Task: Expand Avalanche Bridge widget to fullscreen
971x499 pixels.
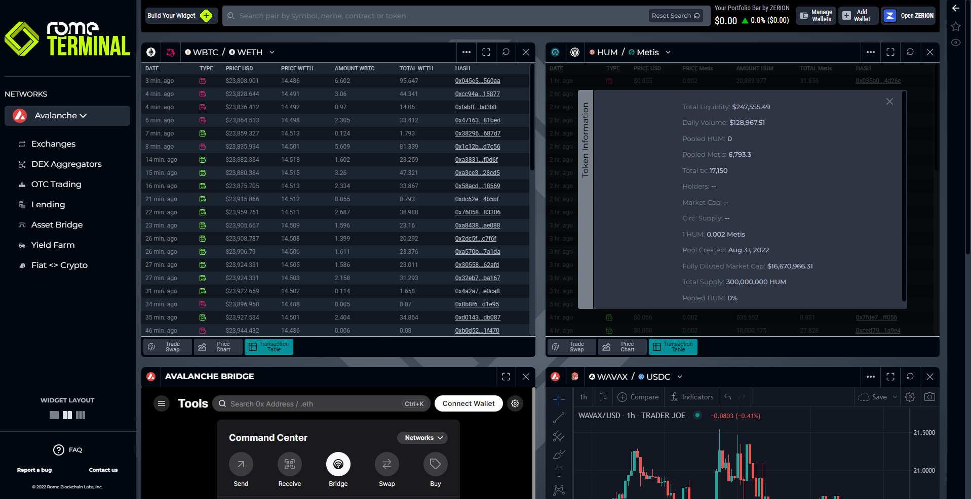Action: 506,377
